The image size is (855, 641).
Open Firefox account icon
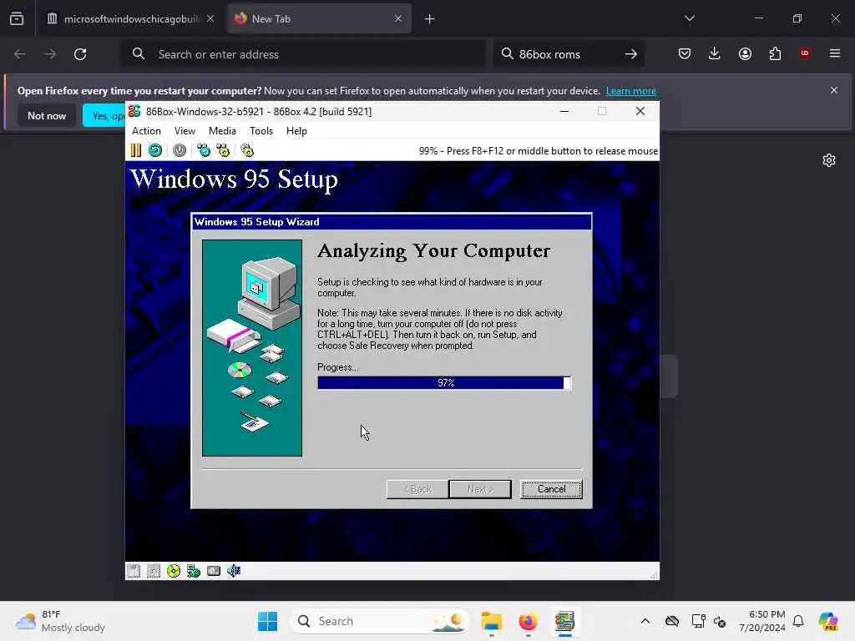point(745,53)
